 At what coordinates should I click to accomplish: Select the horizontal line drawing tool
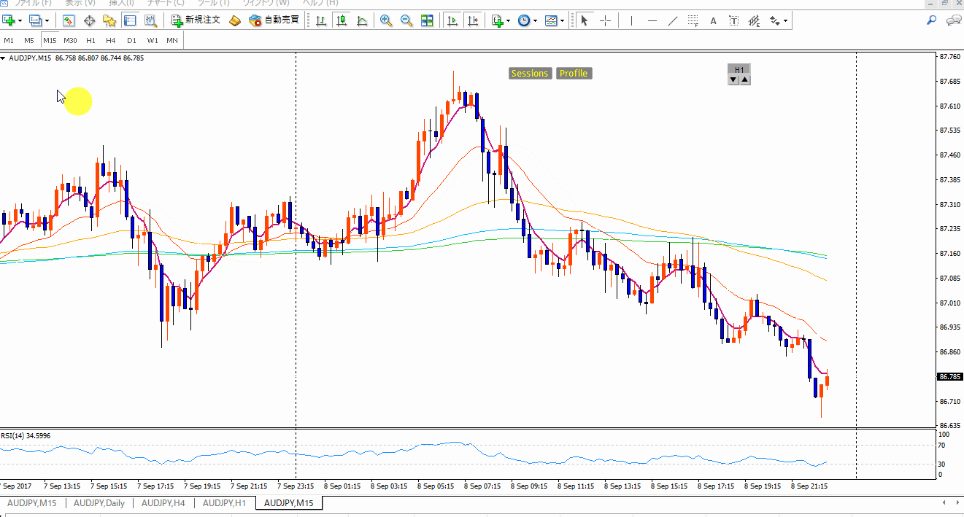click(652, 20)
